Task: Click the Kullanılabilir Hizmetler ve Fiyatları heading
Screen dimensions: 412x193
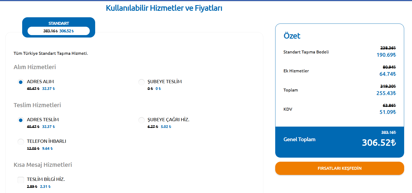Action: (164, 8)
